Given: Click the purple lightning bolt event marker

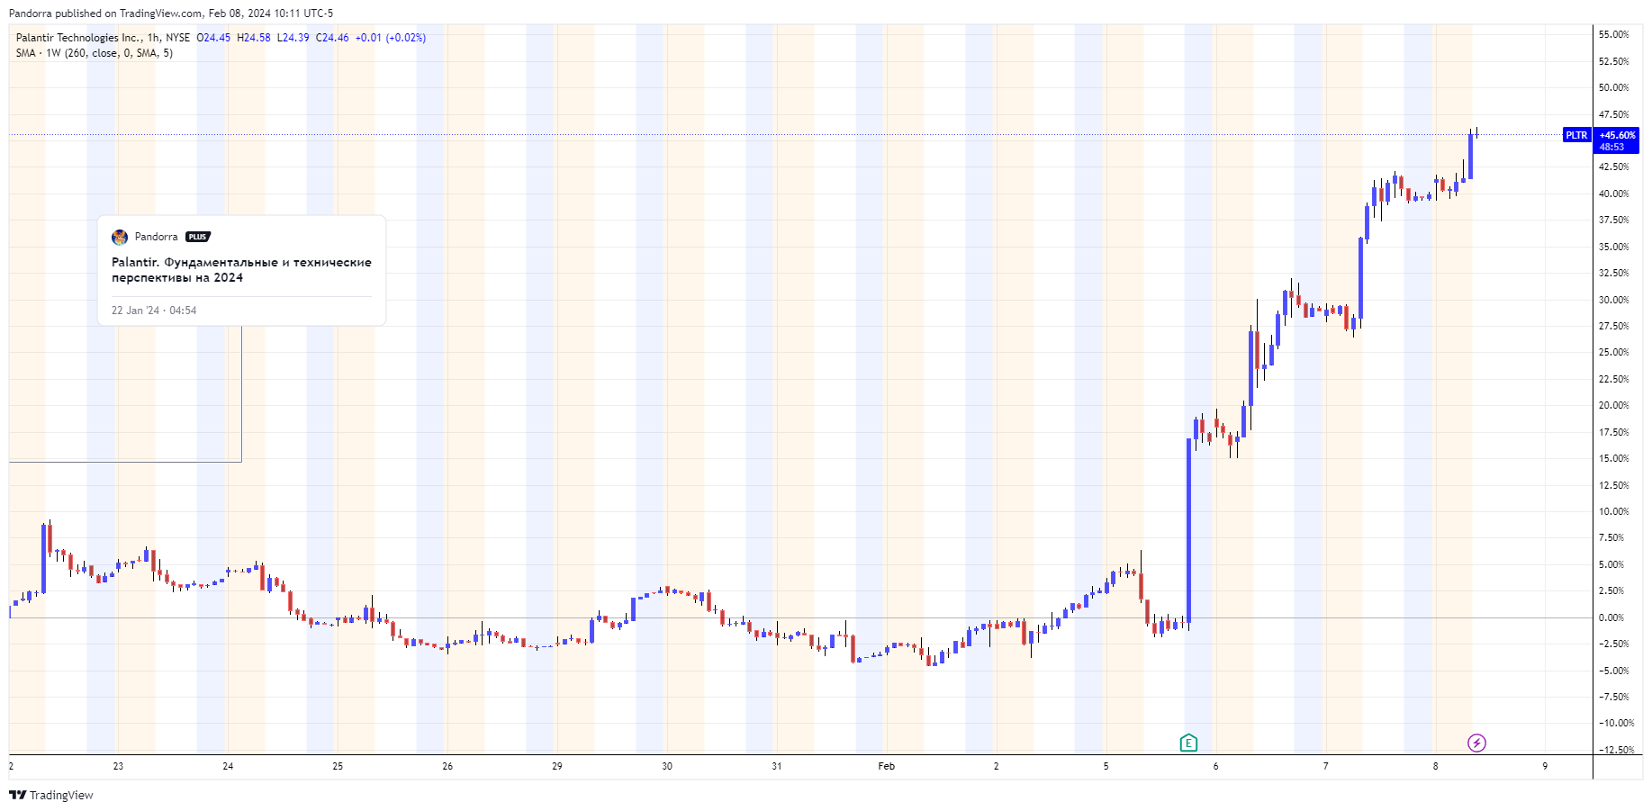Looking at the screenshot, I should tap(1476, 743).
